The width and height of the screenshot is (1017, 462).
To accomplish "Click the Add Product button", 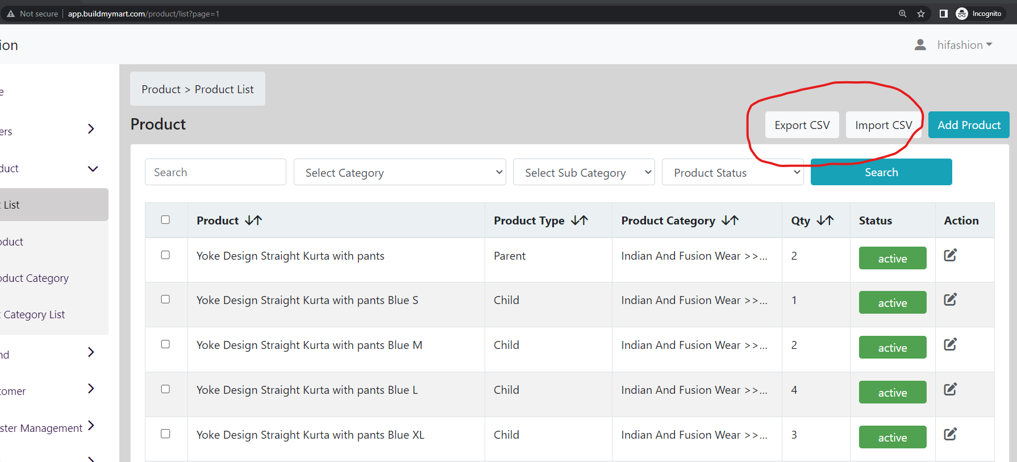I will tap(969, 125).
